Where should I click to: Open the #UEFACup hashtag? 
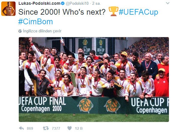138,12
